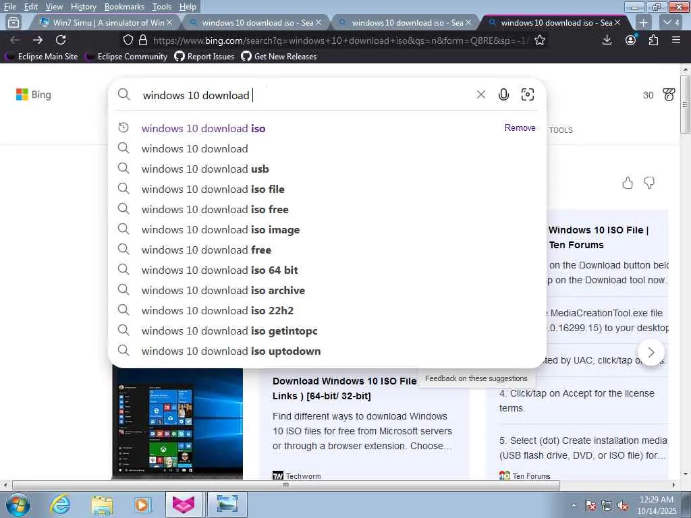
Task: Click the browser forward arrow
Action: coord(38,40)
